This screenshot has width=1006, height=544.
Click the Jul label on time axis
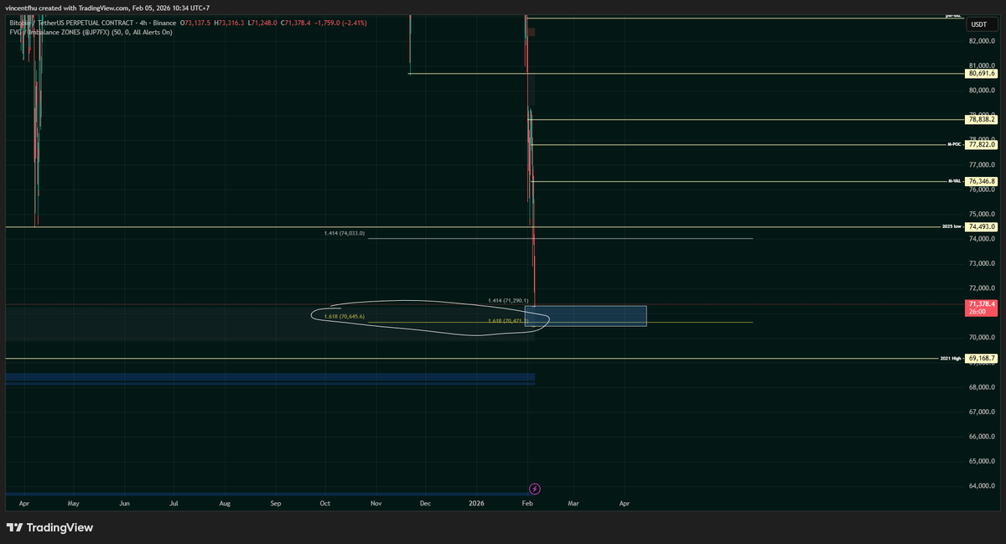(174, 504)
